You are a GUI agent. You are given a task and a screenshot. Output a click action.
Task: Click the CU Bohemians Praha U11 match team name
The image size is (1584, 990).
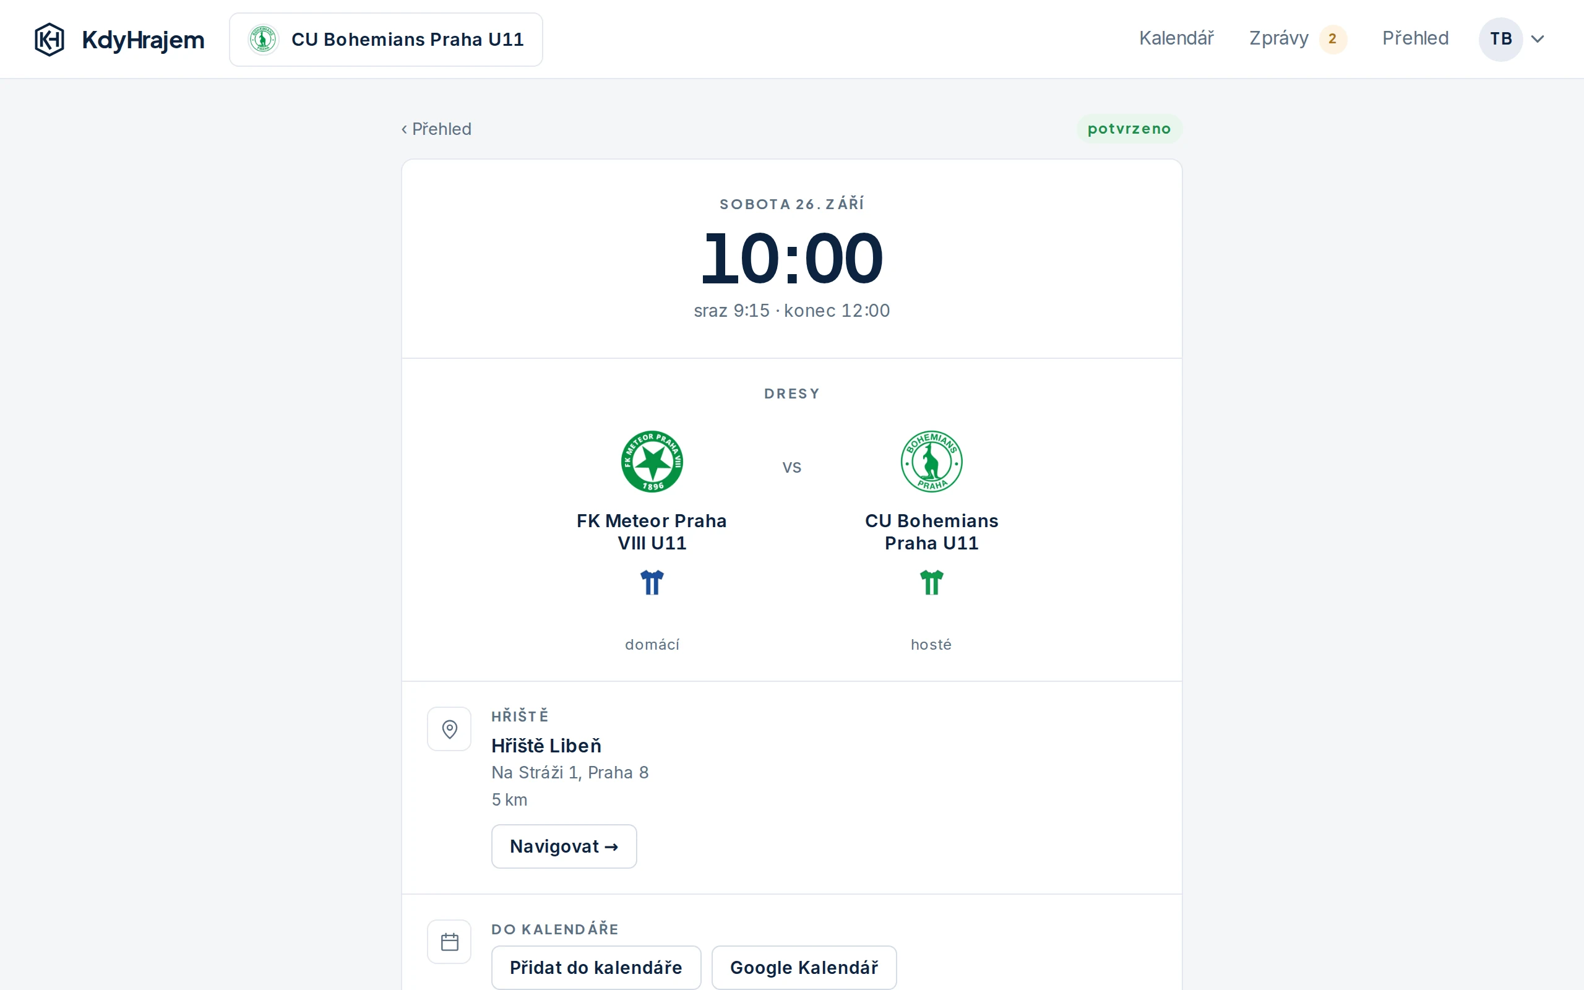coord(931,532)
